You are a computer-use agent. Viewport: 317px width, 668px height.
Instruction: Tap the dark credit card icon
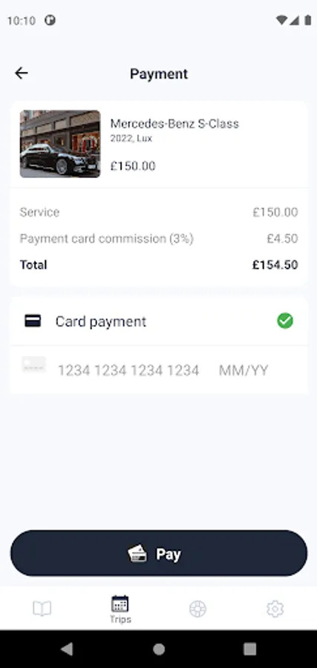point(33,321)
